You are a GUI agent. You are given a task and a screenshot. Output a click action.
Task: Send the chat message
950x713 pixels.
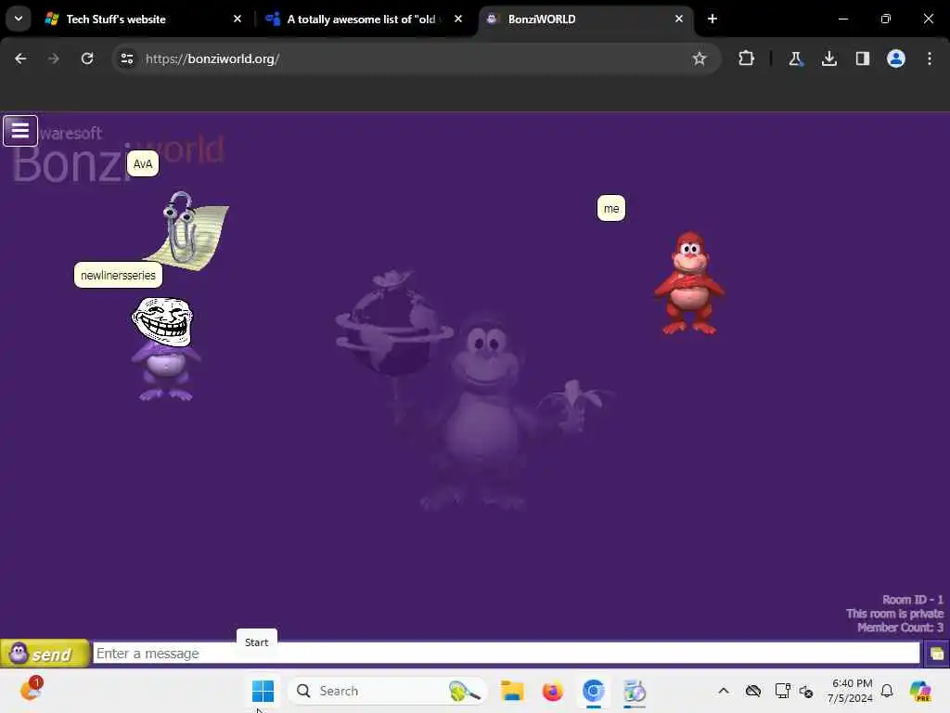click(45, 654)
